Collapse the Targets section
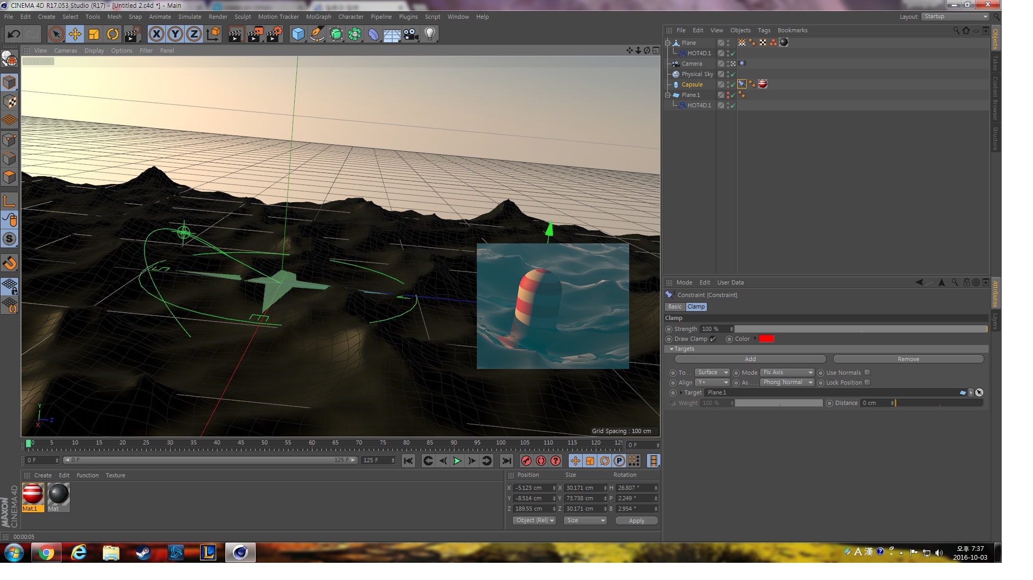 pyautogui.click(x=671, y=349)
